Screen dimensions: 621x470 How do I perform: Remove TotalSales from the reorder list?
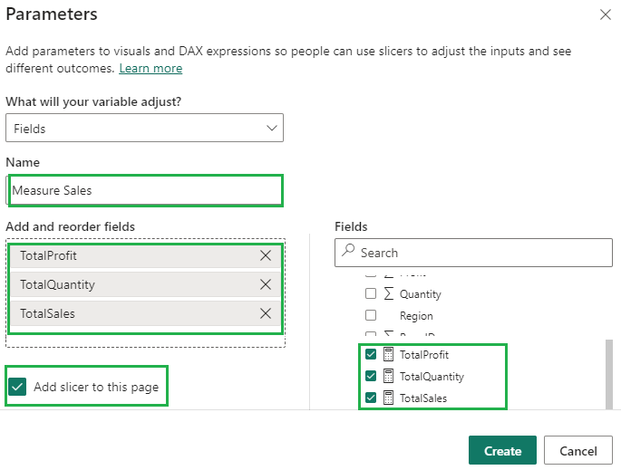pos(266,313)
